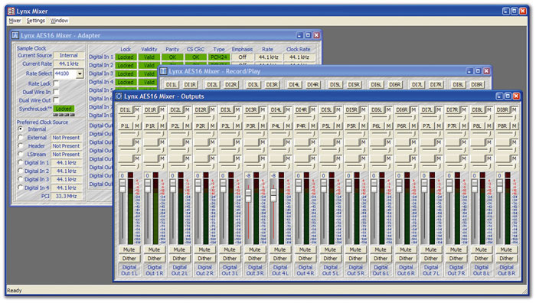This screenshot has width=536, height=303.
Task: Click the -8 level field of Digital Out 3 R
Action: coord(248,175)
